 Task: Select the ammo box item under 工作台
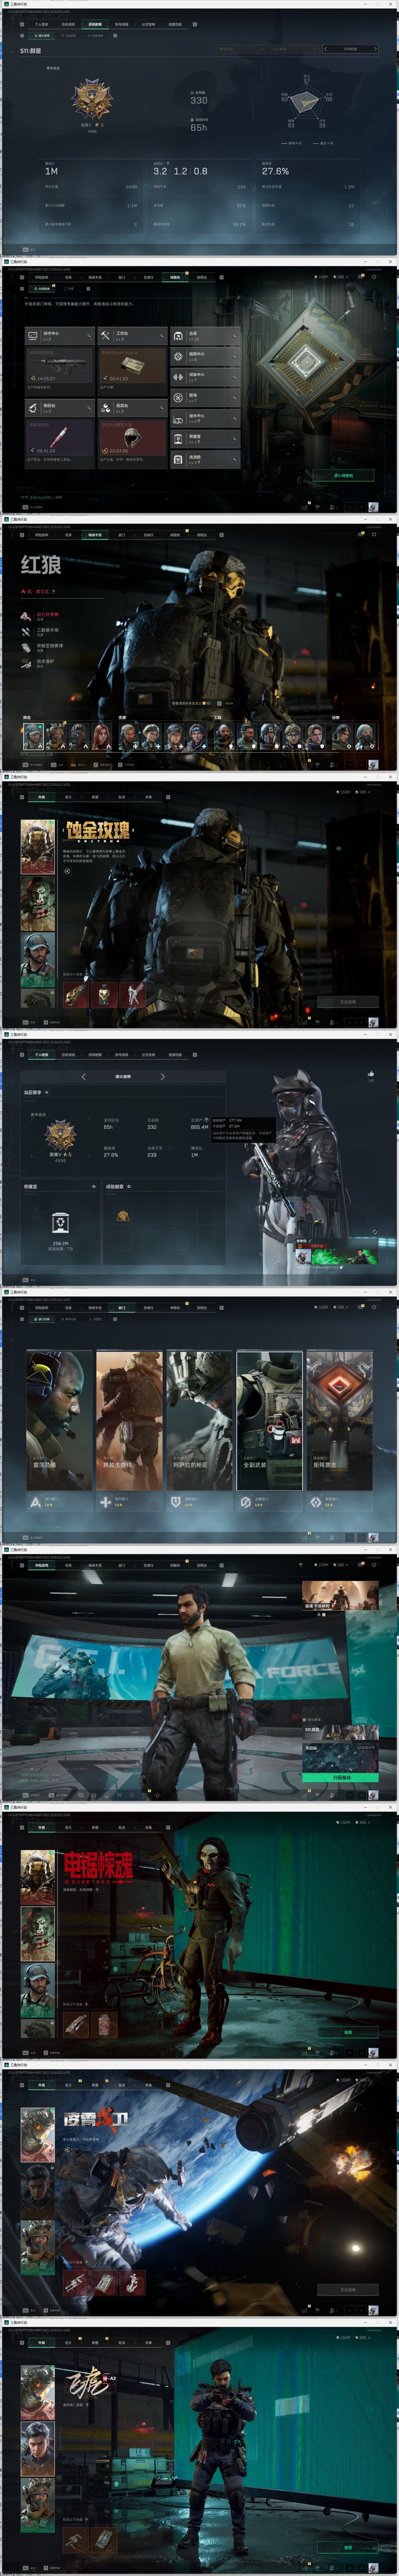(132, 365)
